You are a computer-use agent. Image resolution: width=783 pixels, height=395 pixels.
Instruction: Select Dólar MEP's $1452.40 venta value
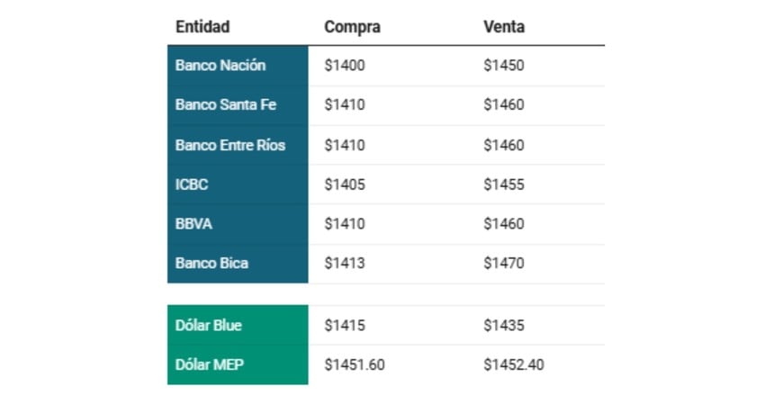[x=513, y=364]
